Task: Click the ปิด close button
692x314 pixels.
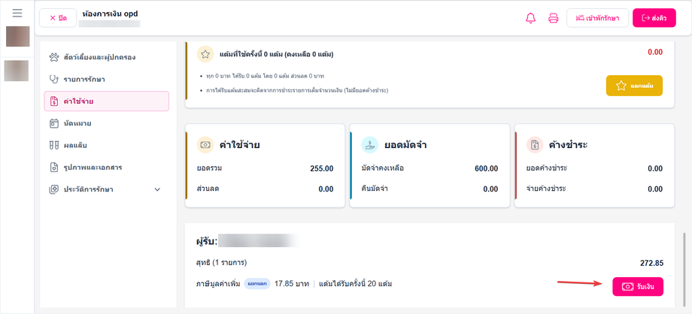Action: tap(58, 18)
